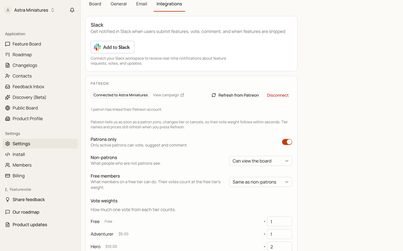Screen dimensions: 403x251
Task: Edit the Adventurer tier vote weight field
Action: (279, 234)
